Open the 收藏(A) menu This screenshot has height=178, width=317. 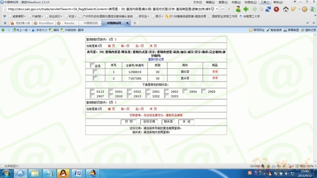236,2
